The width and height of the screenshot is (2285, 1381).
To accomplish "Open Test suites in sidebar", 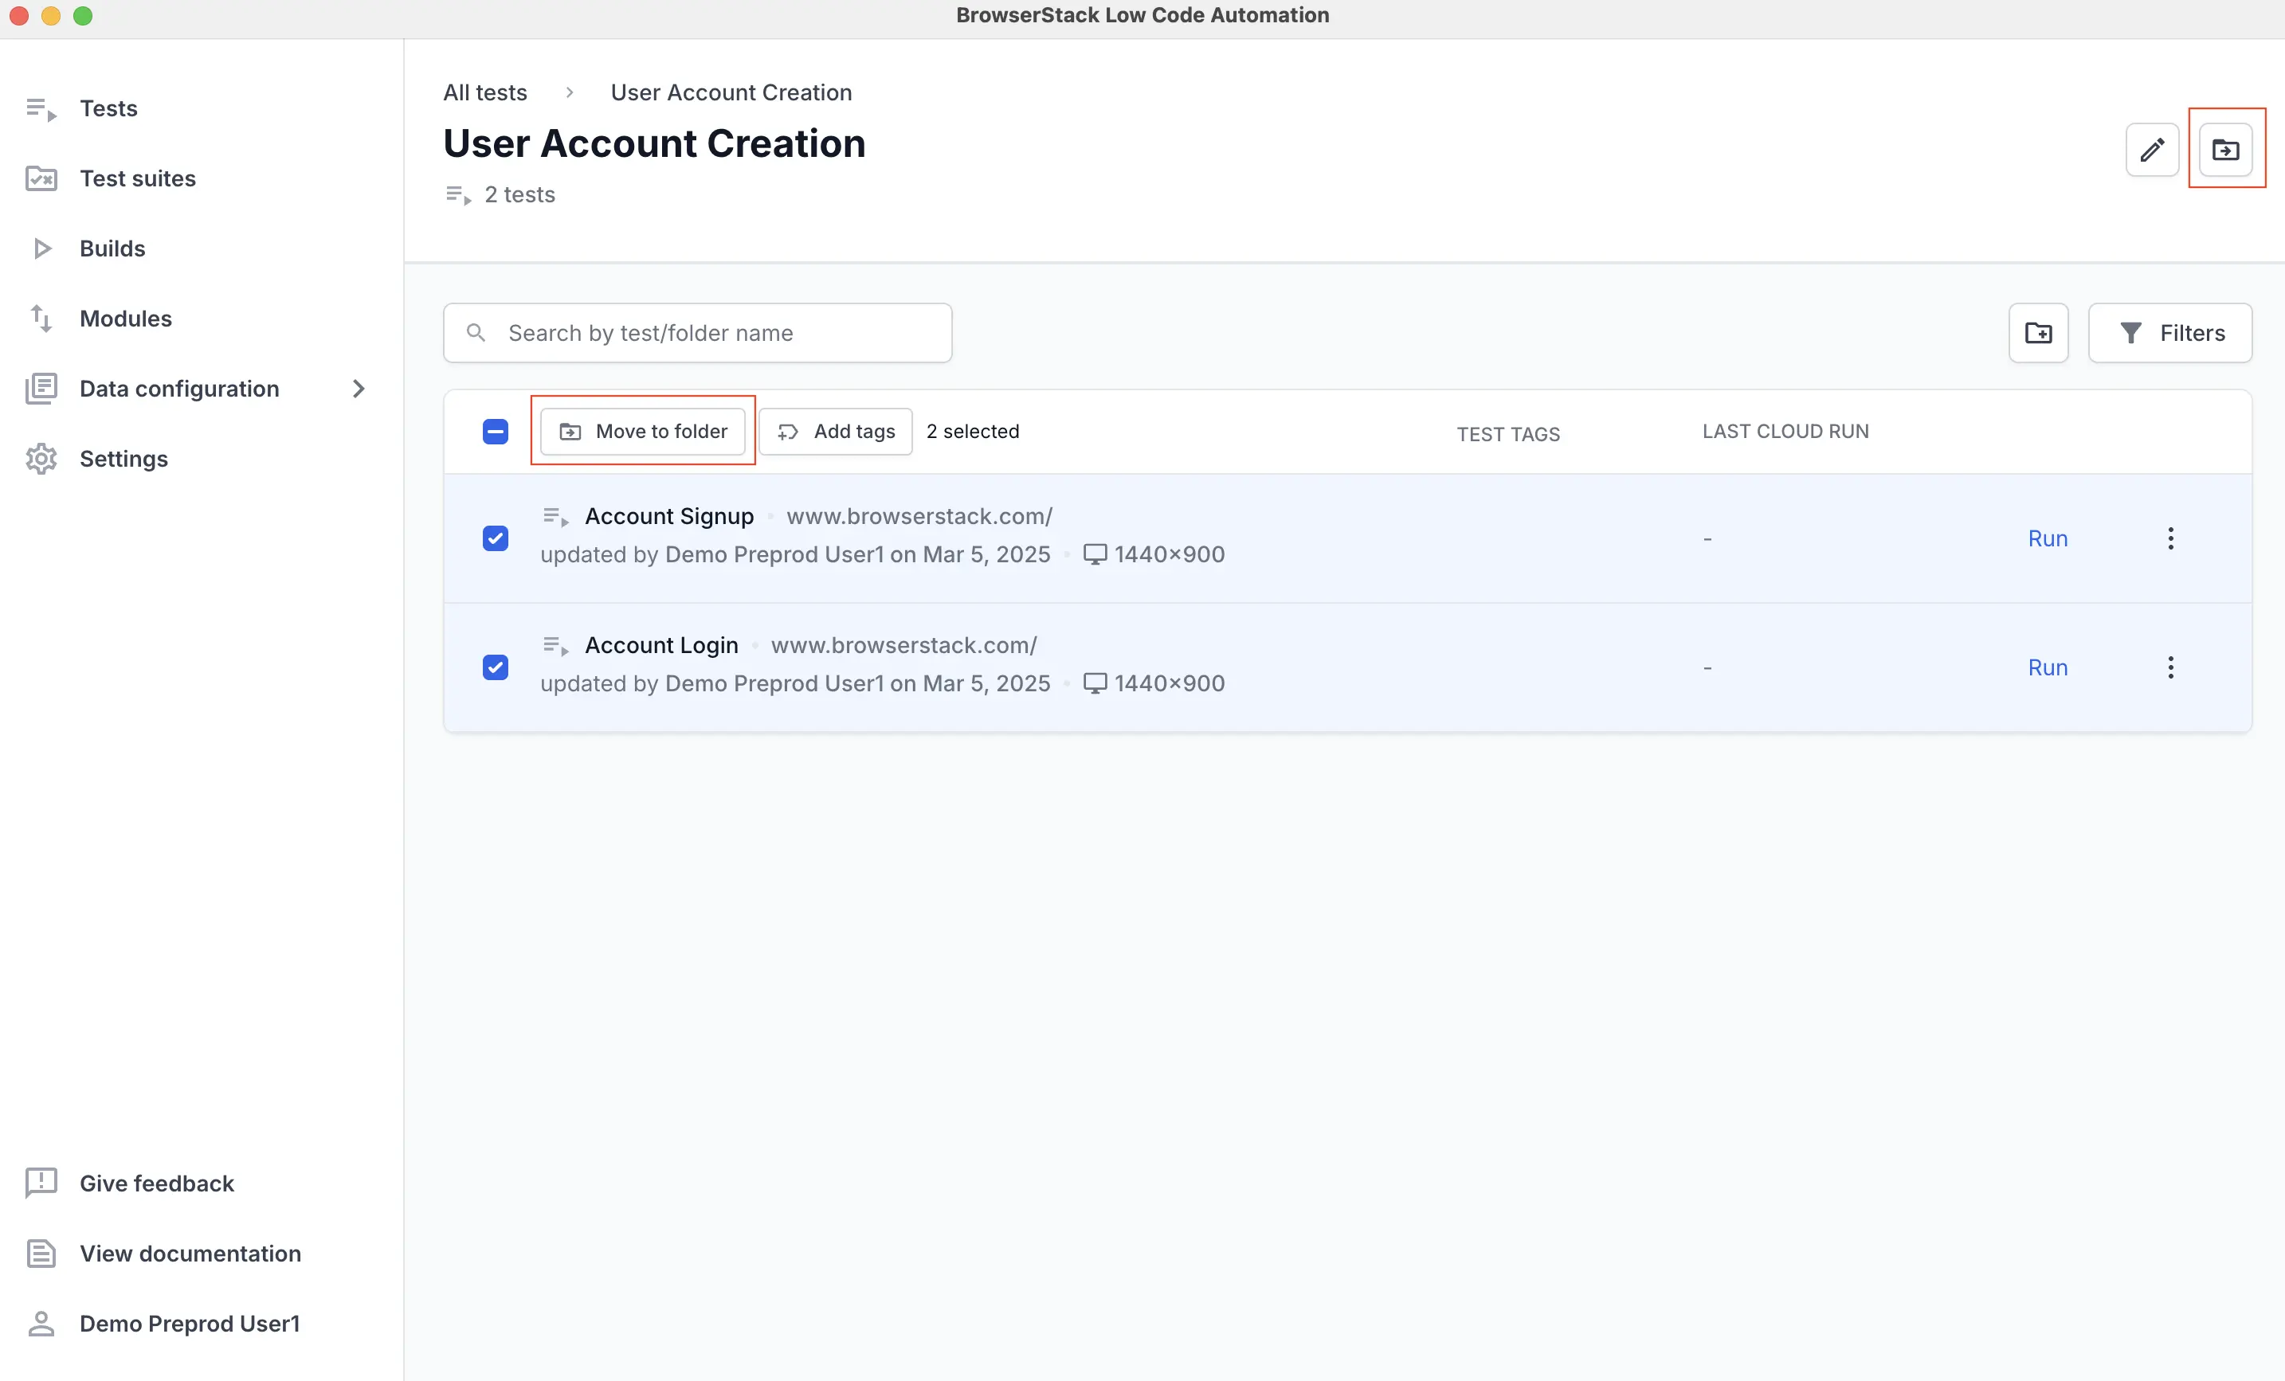I will click(x=137, y=178).
